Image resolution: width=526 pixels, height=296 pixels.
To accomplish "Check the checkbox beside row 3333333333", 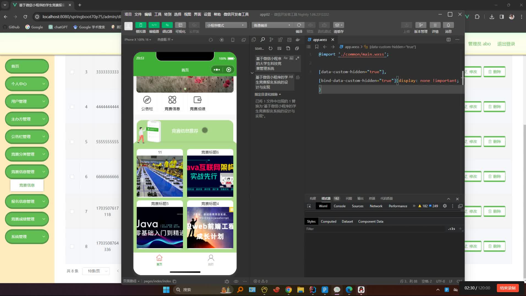I will click(72, 72).
